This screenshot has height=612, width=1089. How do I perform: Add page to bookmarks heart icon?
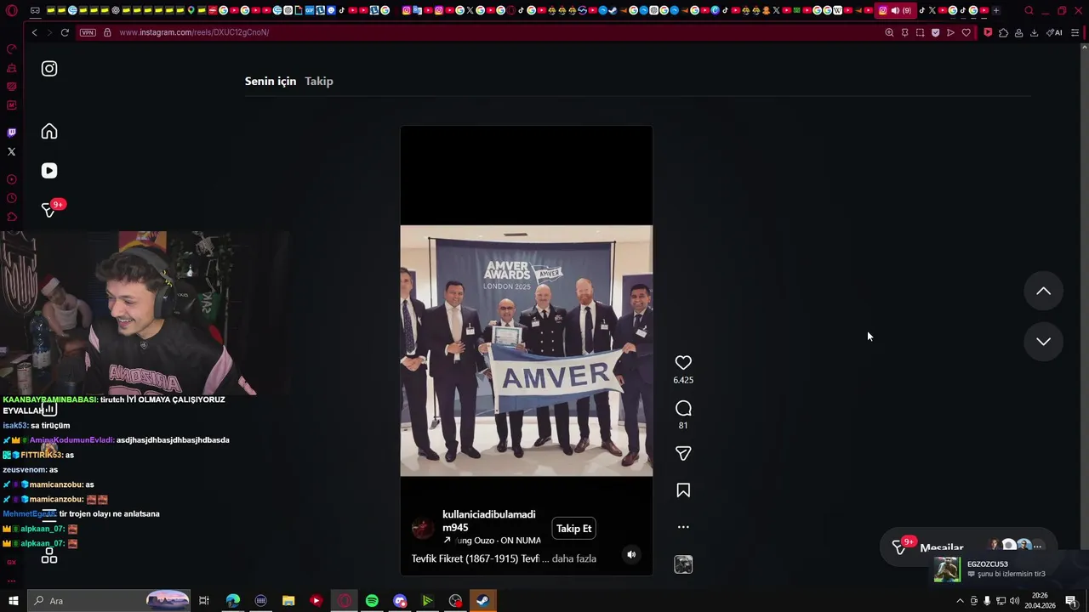tap(966, 32)
